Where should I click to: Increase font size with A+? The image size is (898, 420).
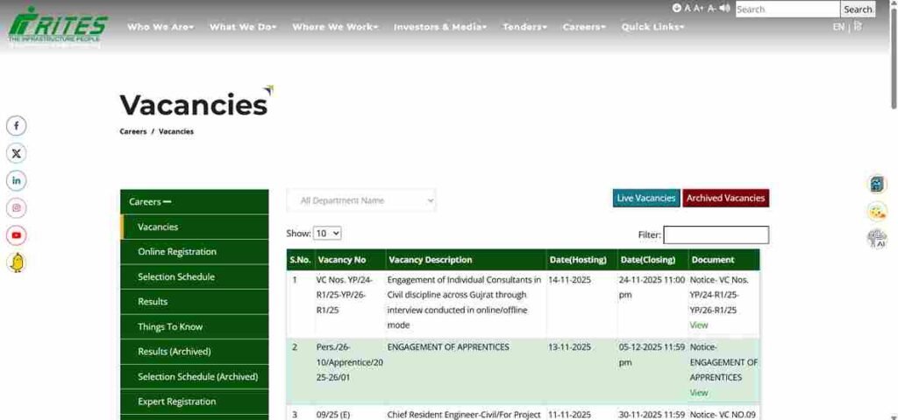point(699,8)
